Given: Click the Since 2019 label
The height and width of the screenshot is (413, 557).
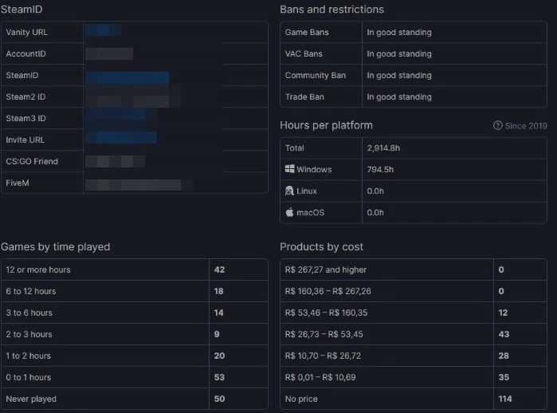Looking at the screenshot, I should tap(526, 126).
